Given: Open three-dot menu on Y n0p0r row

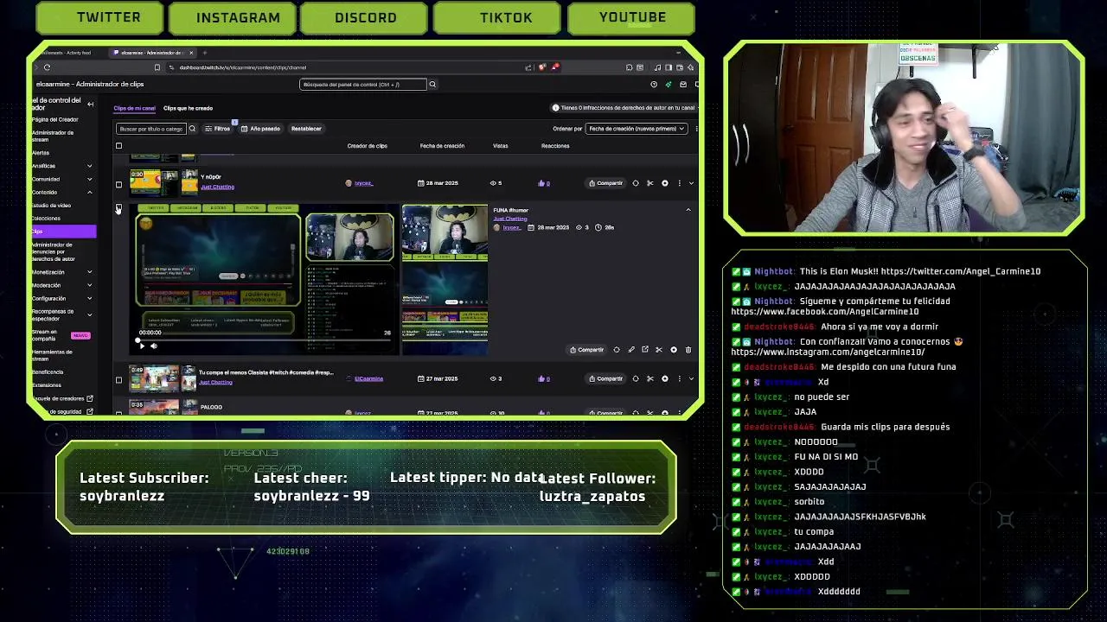Looking at the screenshot, I should click(x=679, y=183).
